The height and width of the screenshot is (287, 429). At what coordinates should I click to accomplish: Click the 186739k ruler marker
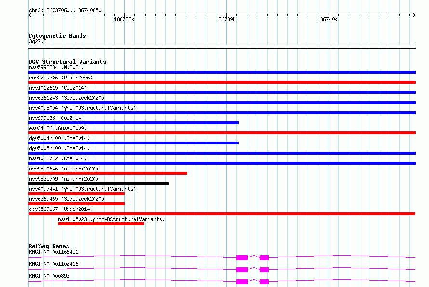coord(226,19)
